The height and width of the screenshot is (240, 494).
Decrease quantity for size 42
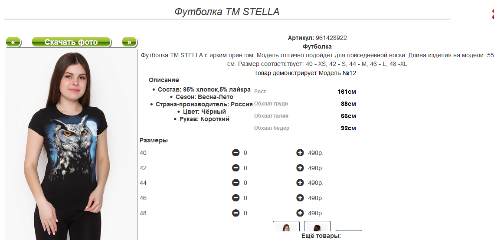pyautogui.click(x=236, y=168)
